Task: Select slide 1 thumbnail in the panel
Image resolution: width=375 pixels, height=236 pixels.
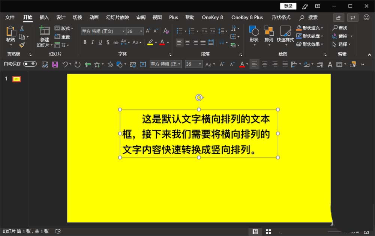Action: 15,79
